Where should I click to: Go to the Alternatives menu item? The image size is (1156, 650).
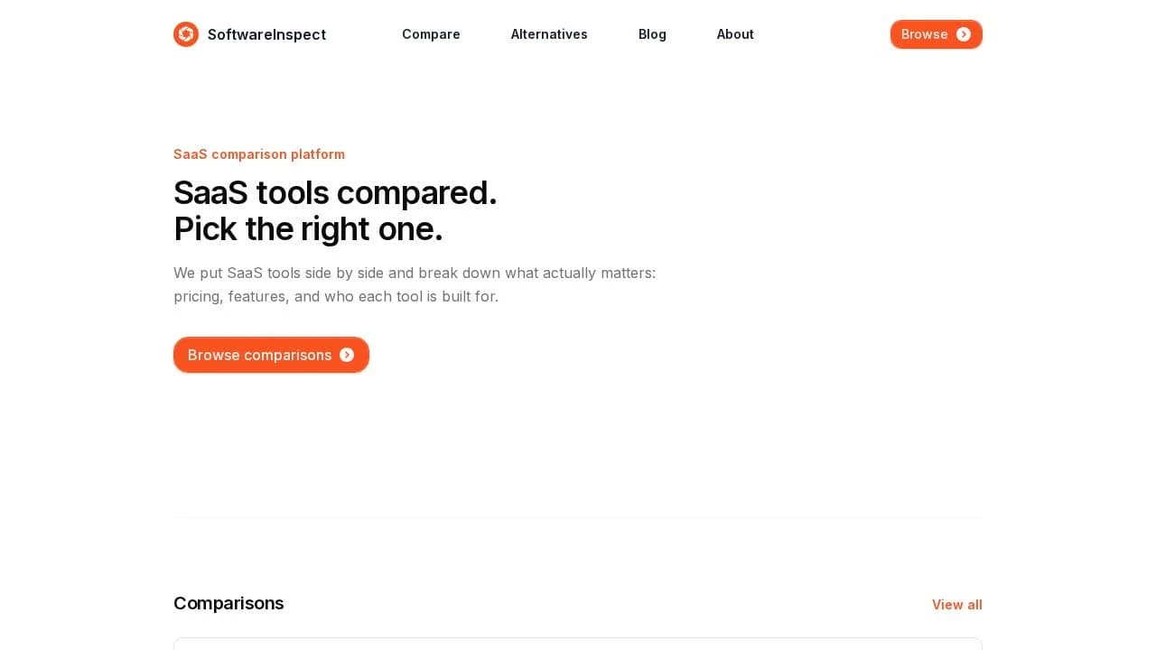tap(549, 34)
